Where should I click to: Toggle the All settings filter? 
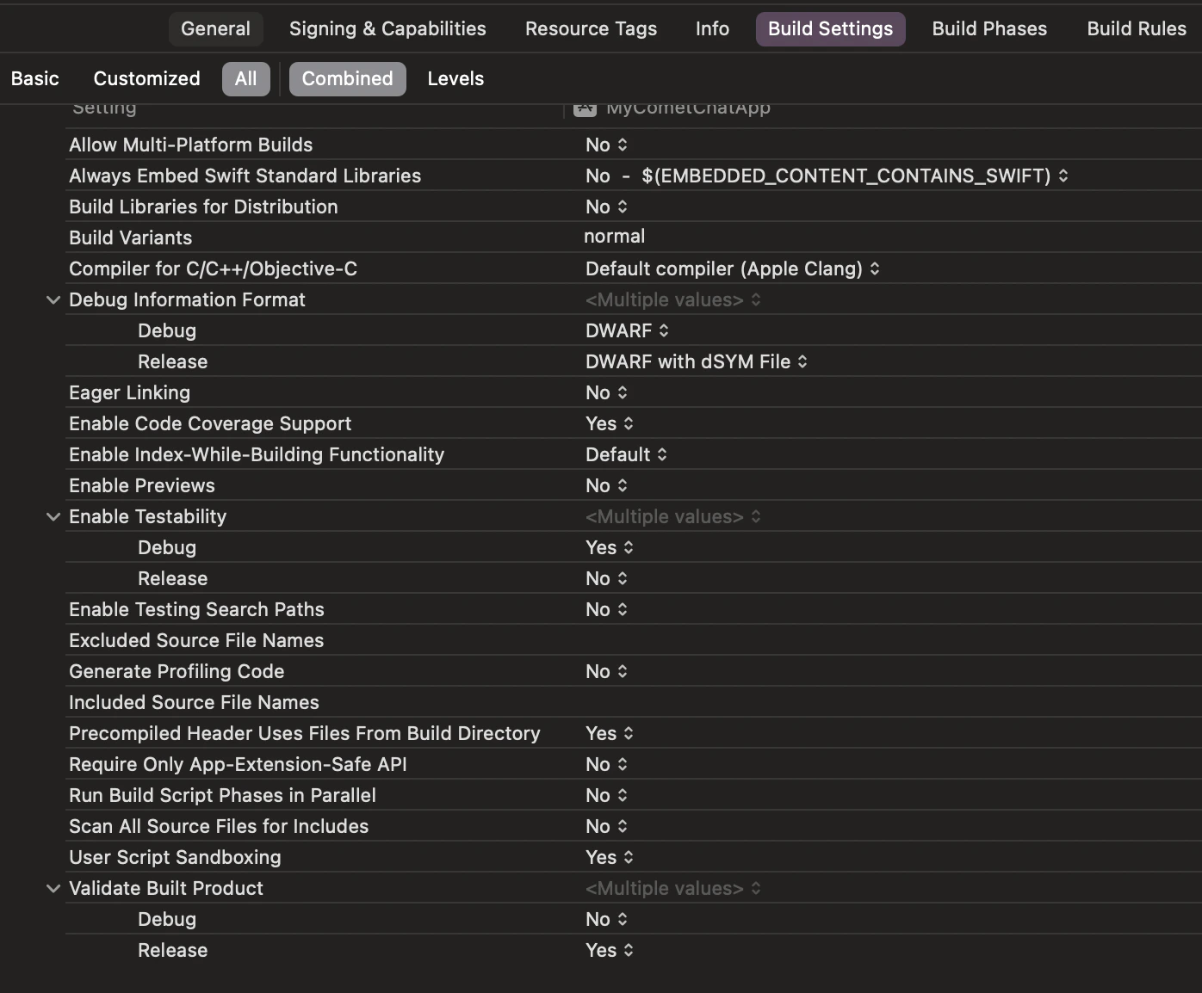pos(245,78)
